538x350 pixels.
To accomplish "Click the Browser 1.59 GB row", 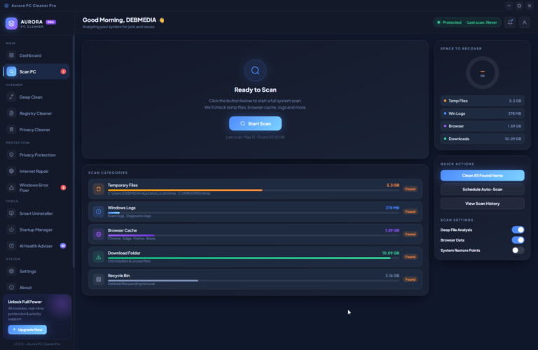I will click(x=482, y=126).
